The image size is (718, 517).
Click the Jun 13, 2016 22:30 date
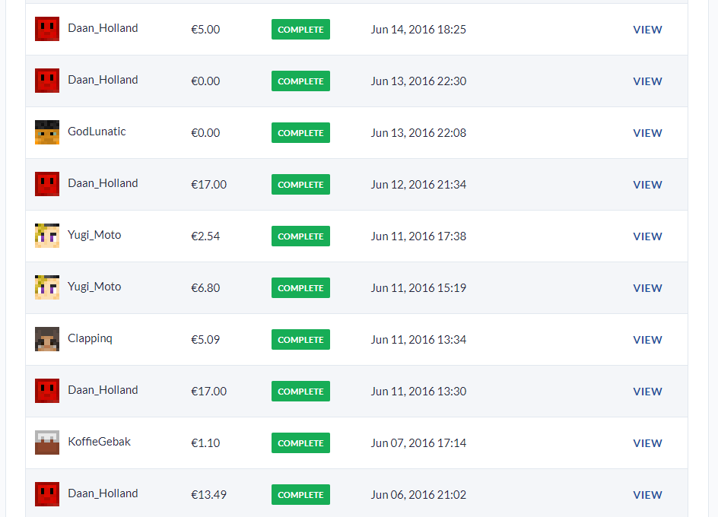[418, 81]
